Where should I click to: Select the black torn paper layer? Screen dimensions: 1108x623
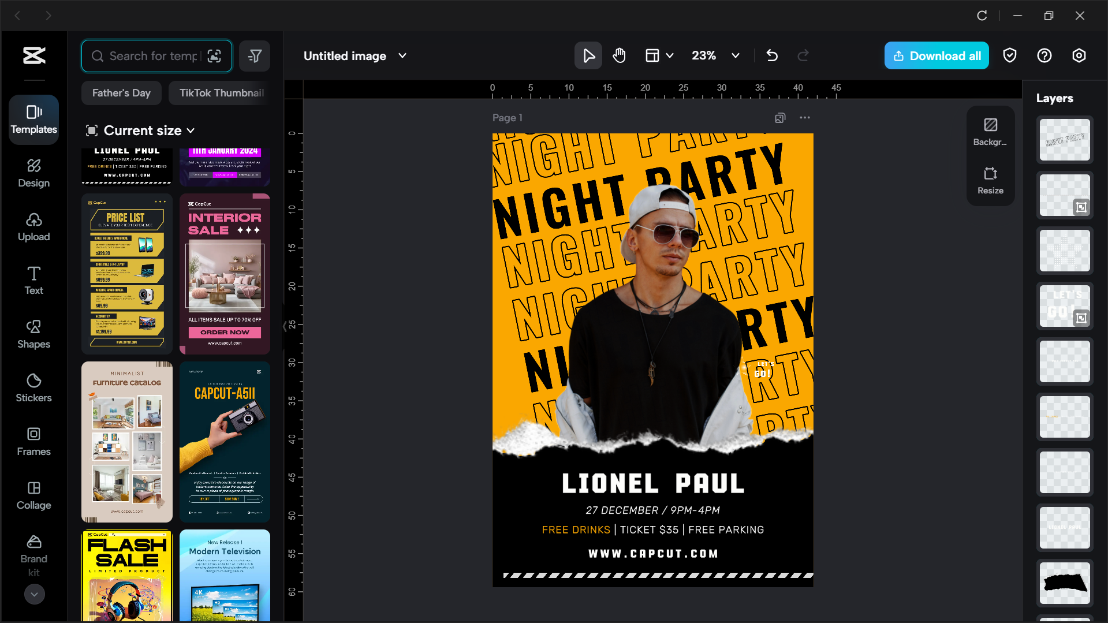[1065, 583]
